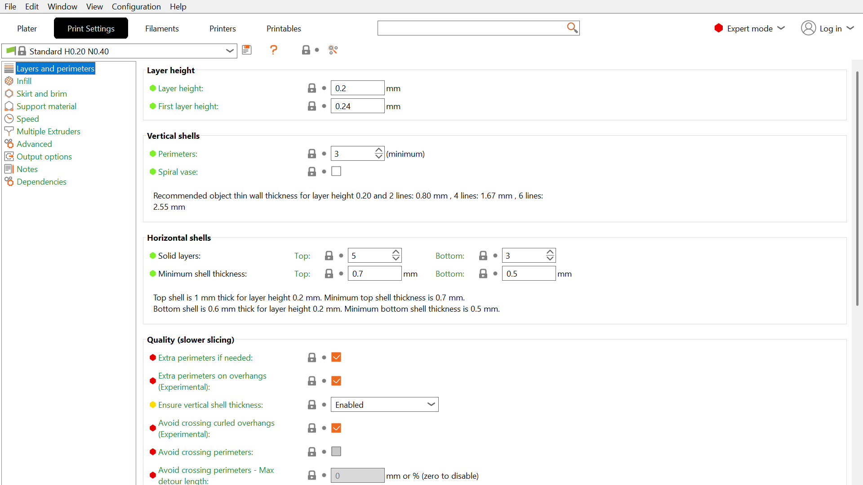Click lock icon for Avoid crossing perimeters
The image size is (863, 485).
pyautogui.click(x=312, y=452)
